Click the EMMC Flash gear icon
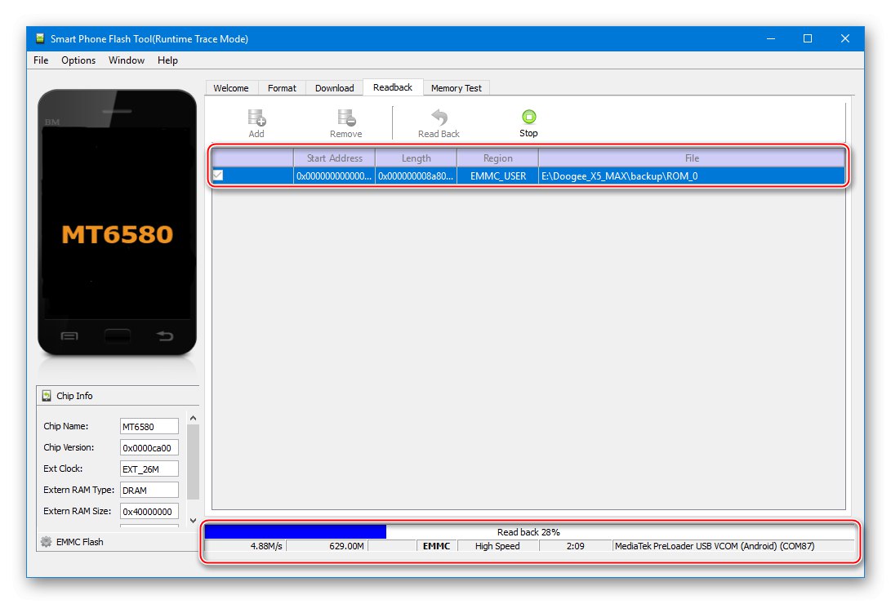This screenshot has width=891, height=604. pos(47,541)
